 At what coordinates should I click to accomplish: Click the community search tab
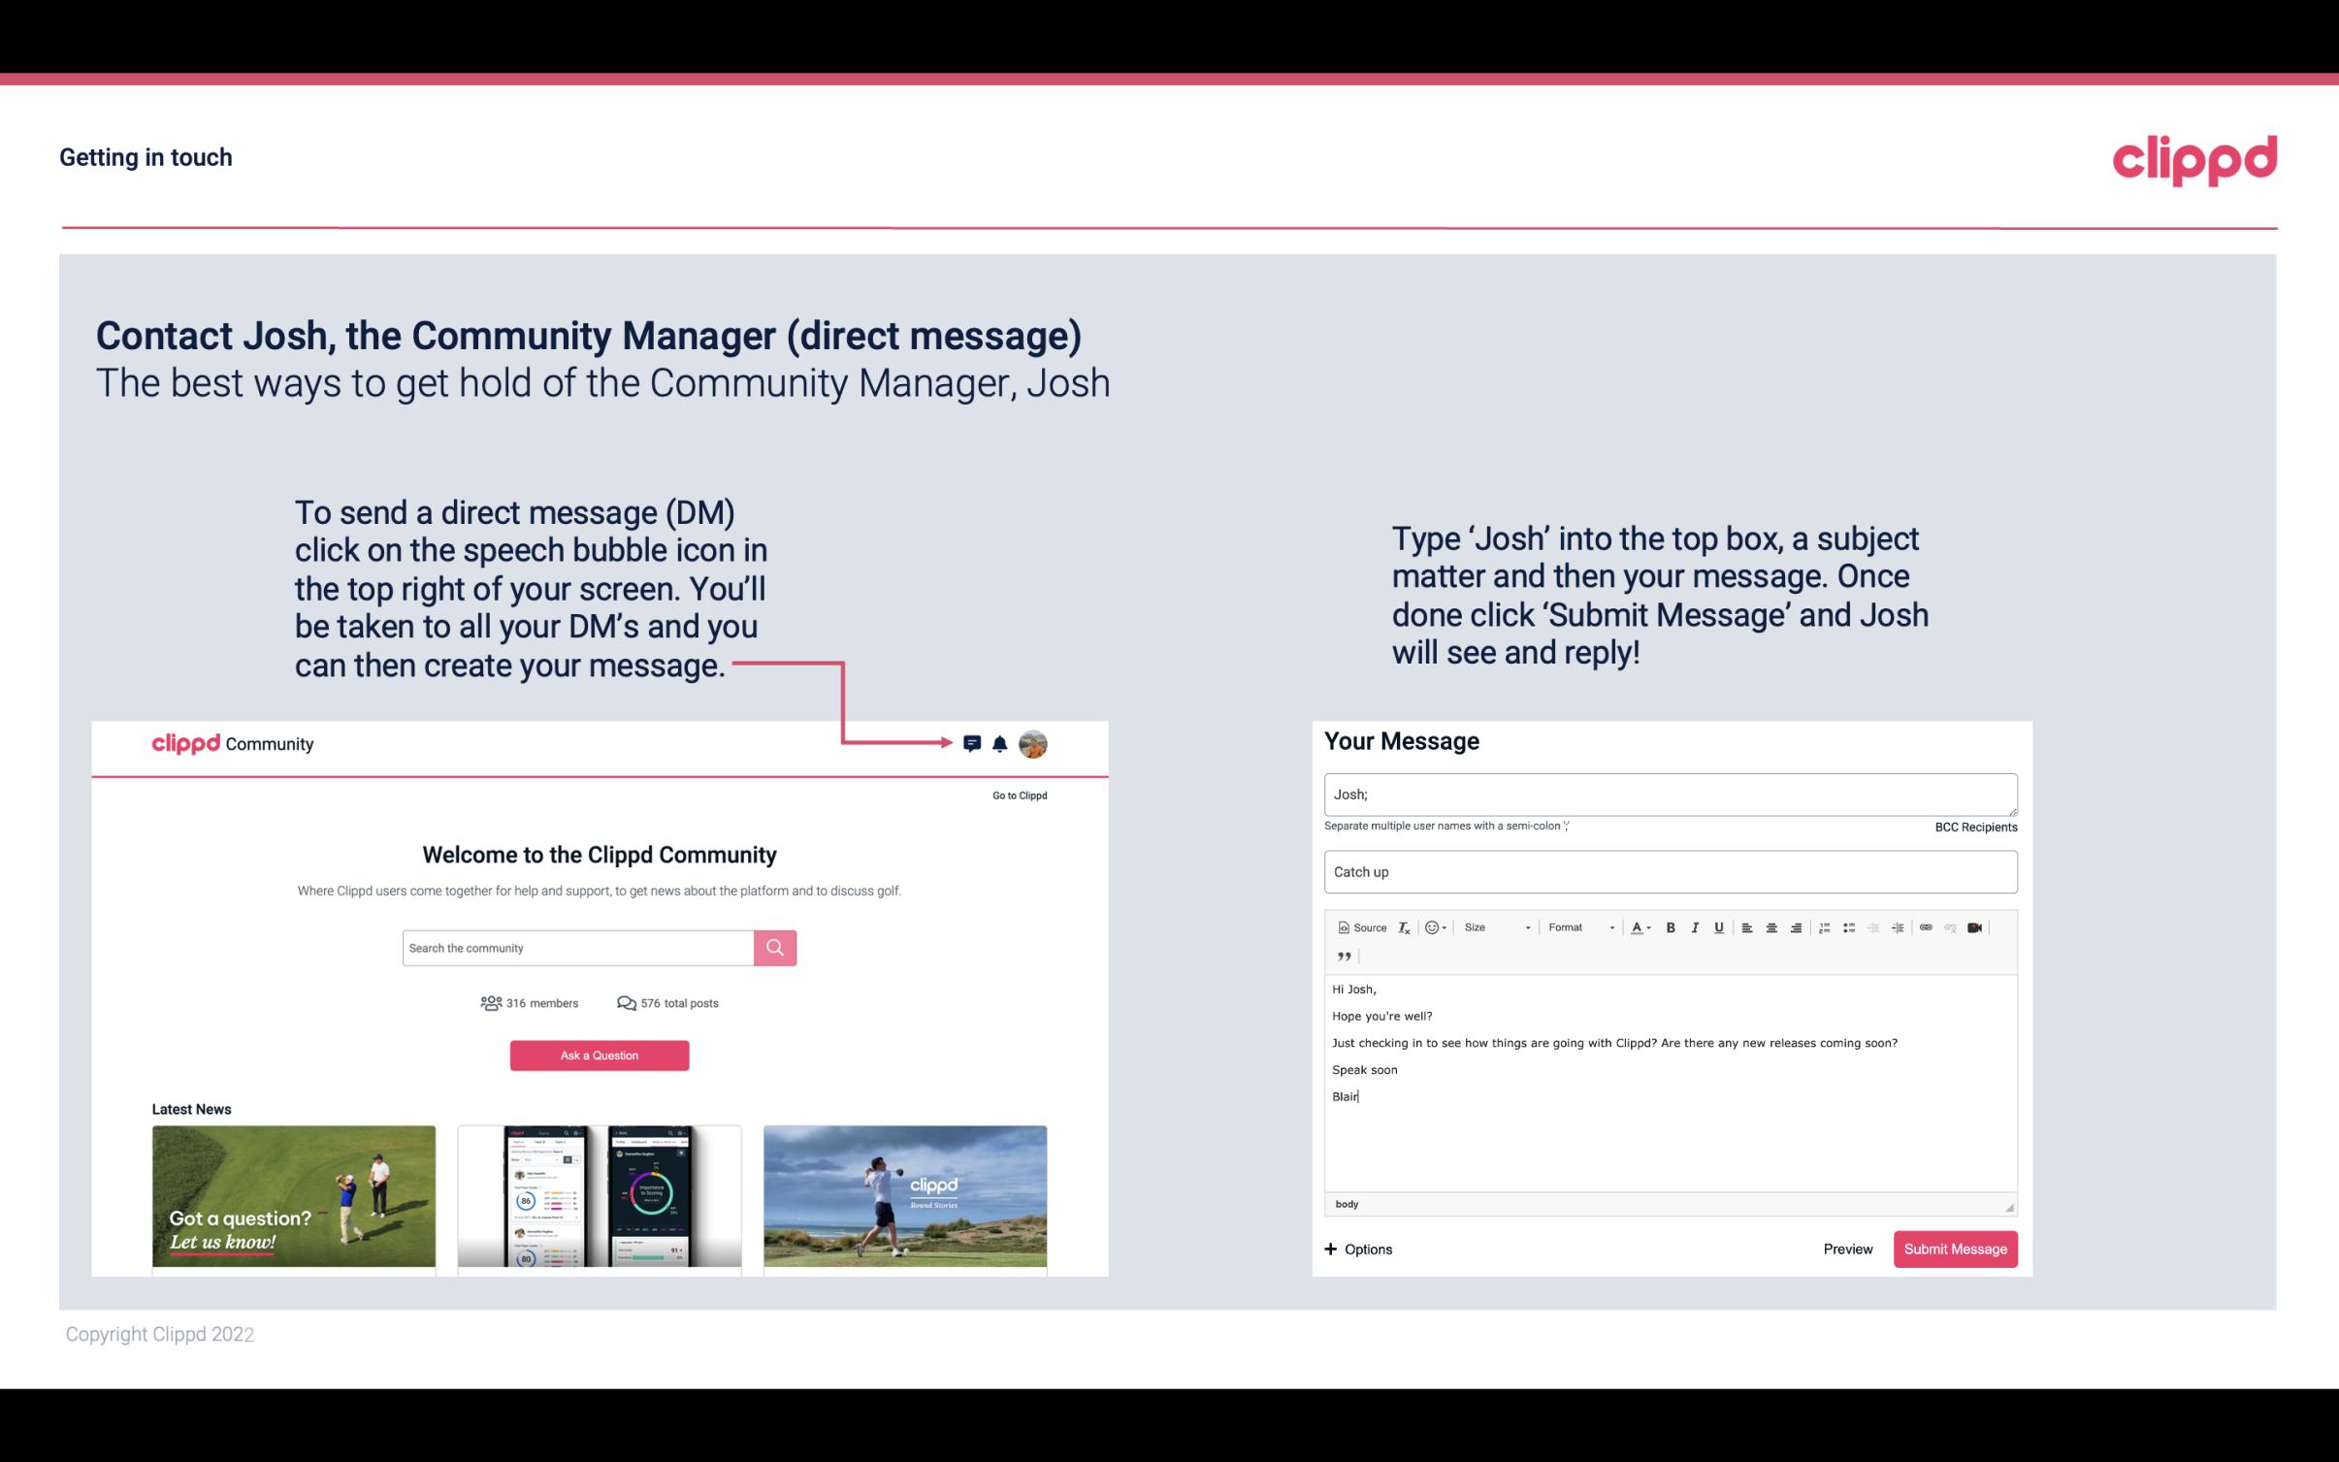click(574, 947)
